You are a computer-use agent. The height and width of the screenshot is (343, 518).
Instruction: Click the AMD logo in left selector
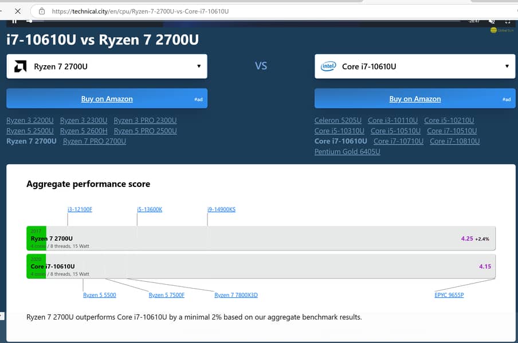tap(20, 66)
